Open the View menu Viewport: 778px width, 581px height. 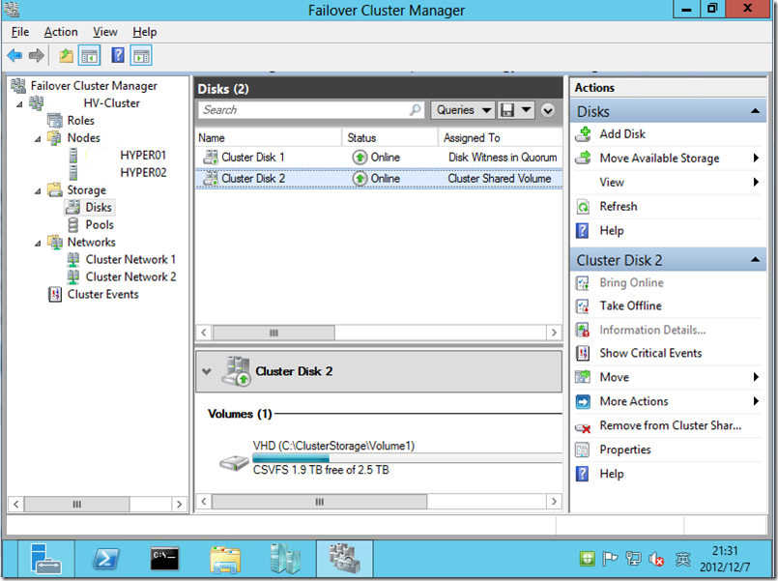point(105,32)
